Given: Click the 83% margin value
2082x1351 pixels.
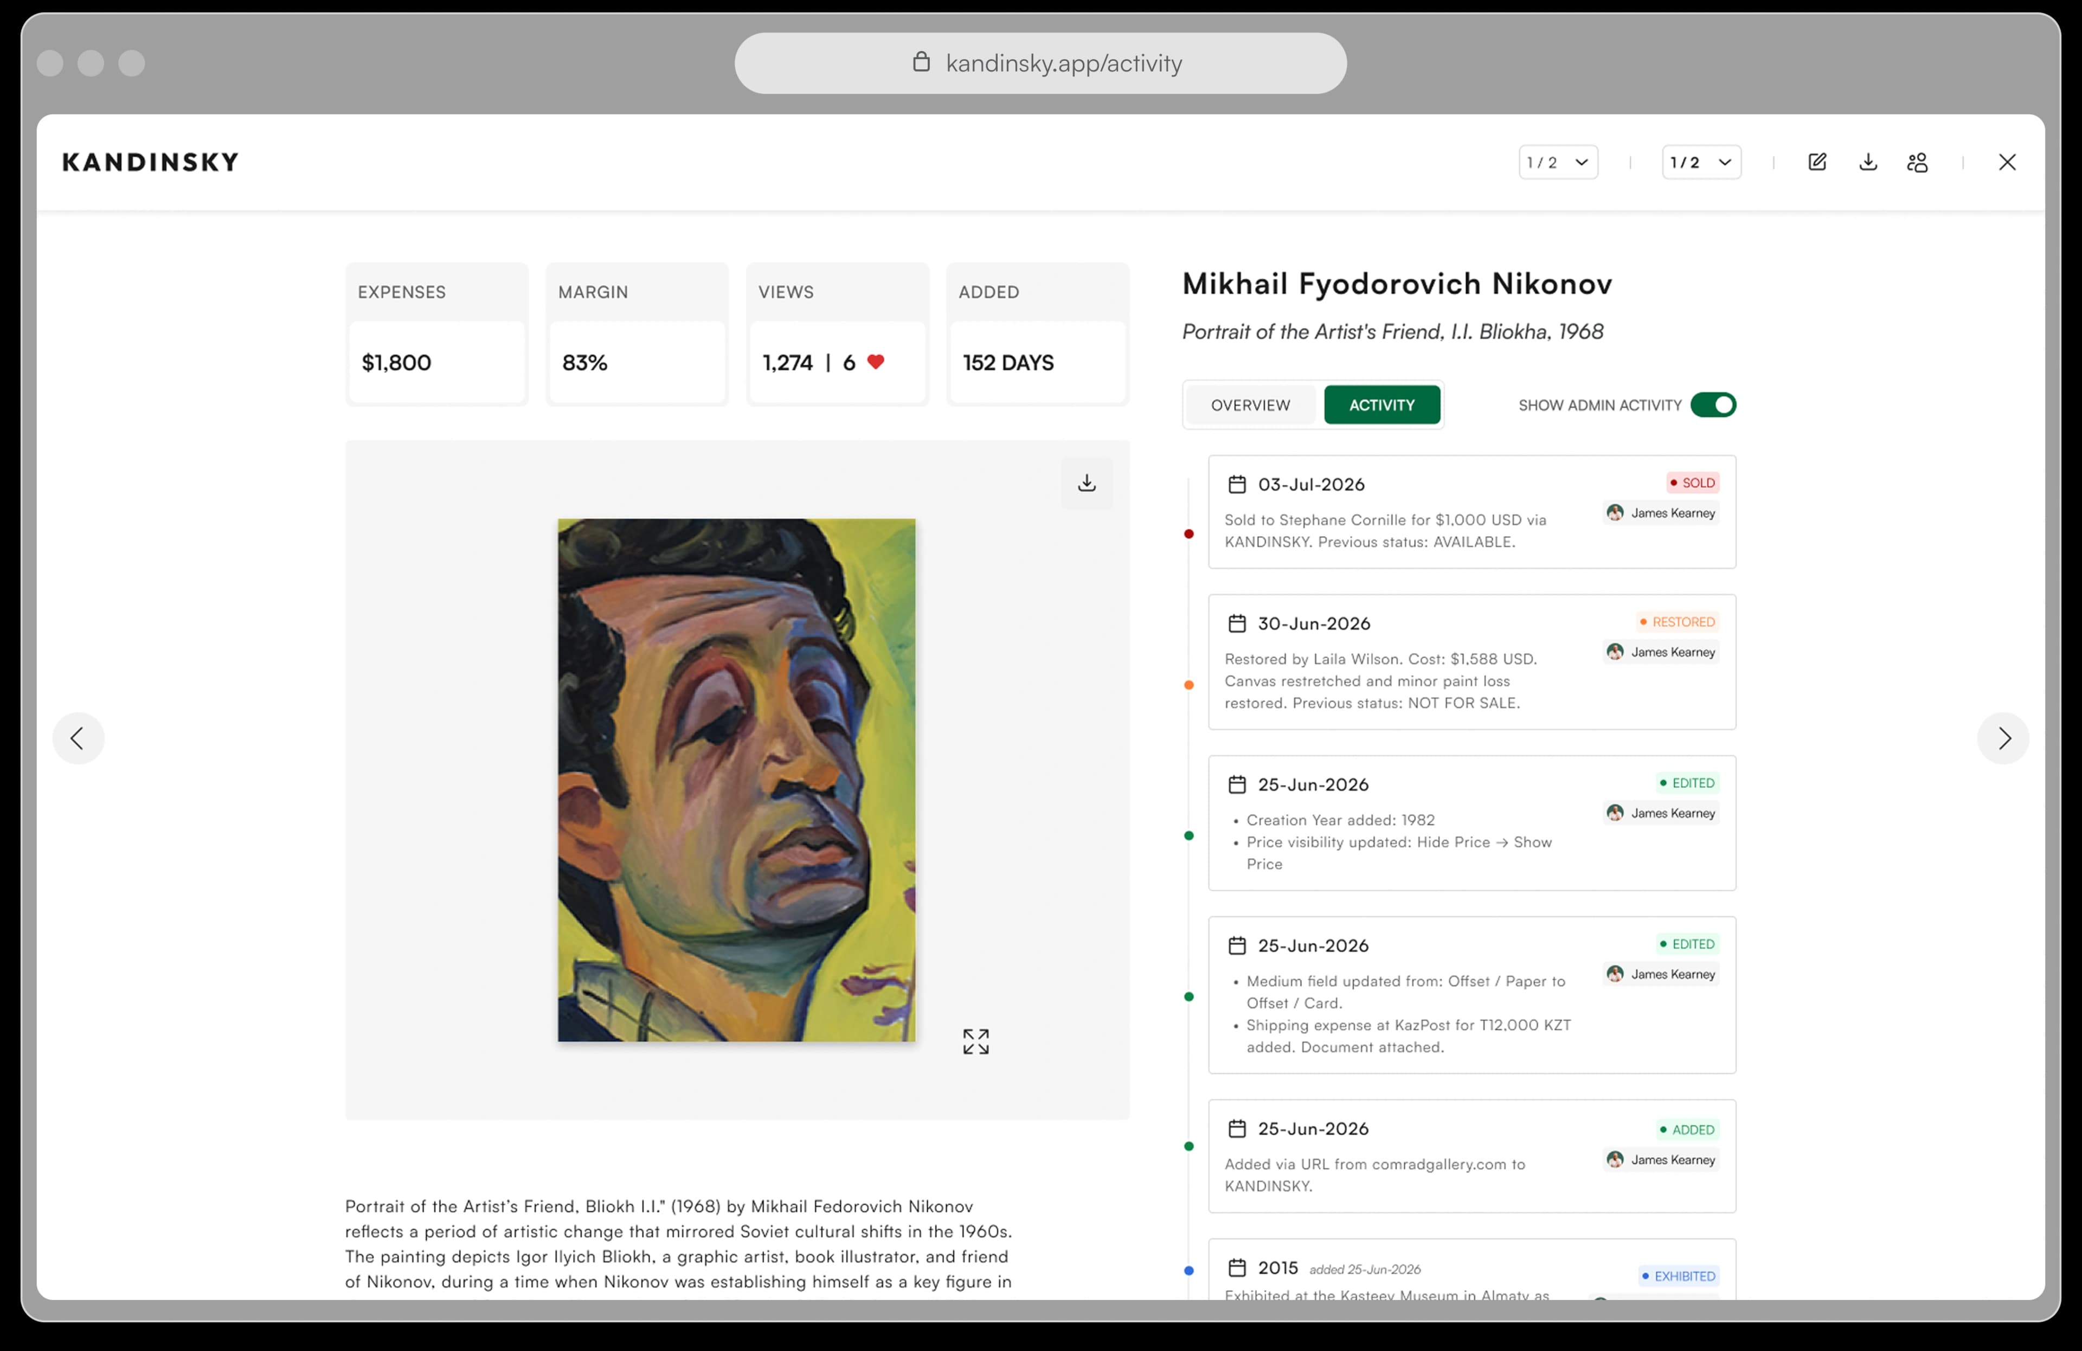Looking at the screenshot, I should (584, 362).
